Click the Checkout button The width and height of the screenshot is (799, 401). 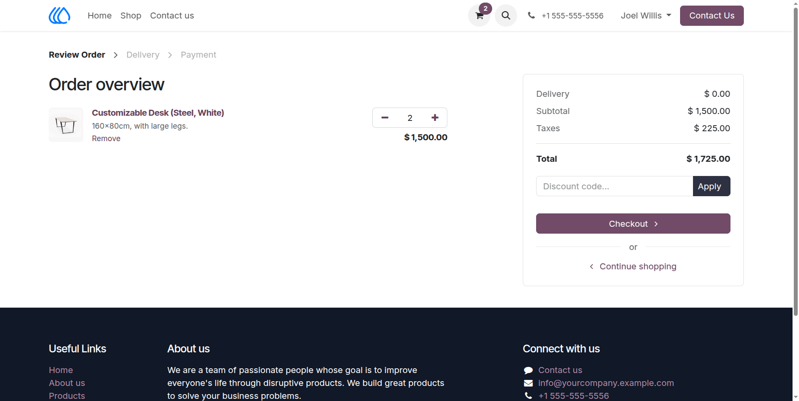coord(633,224)
